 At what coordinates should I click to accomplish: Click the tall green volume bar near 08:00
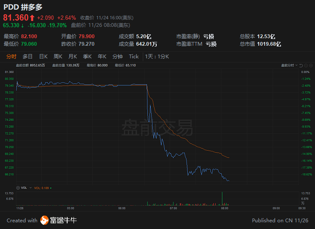point(222,199)
